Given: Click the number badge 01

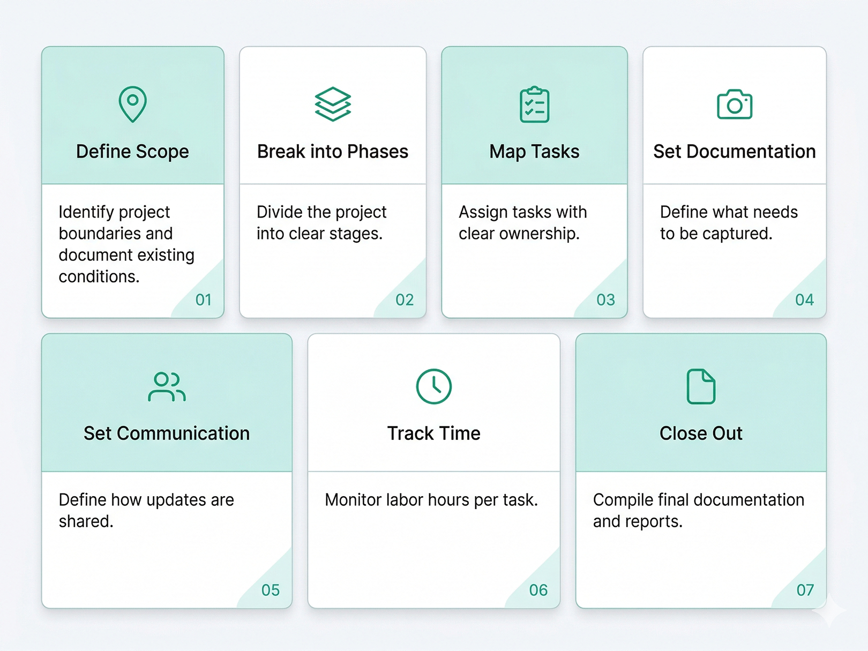Looking at the screenshot, I should tap(203, 300).
